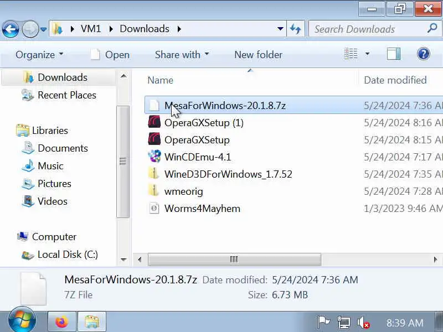
Task: Select WineD3DForWindows_1.7.52 zip folder icon
Action: tap(154, 174)
